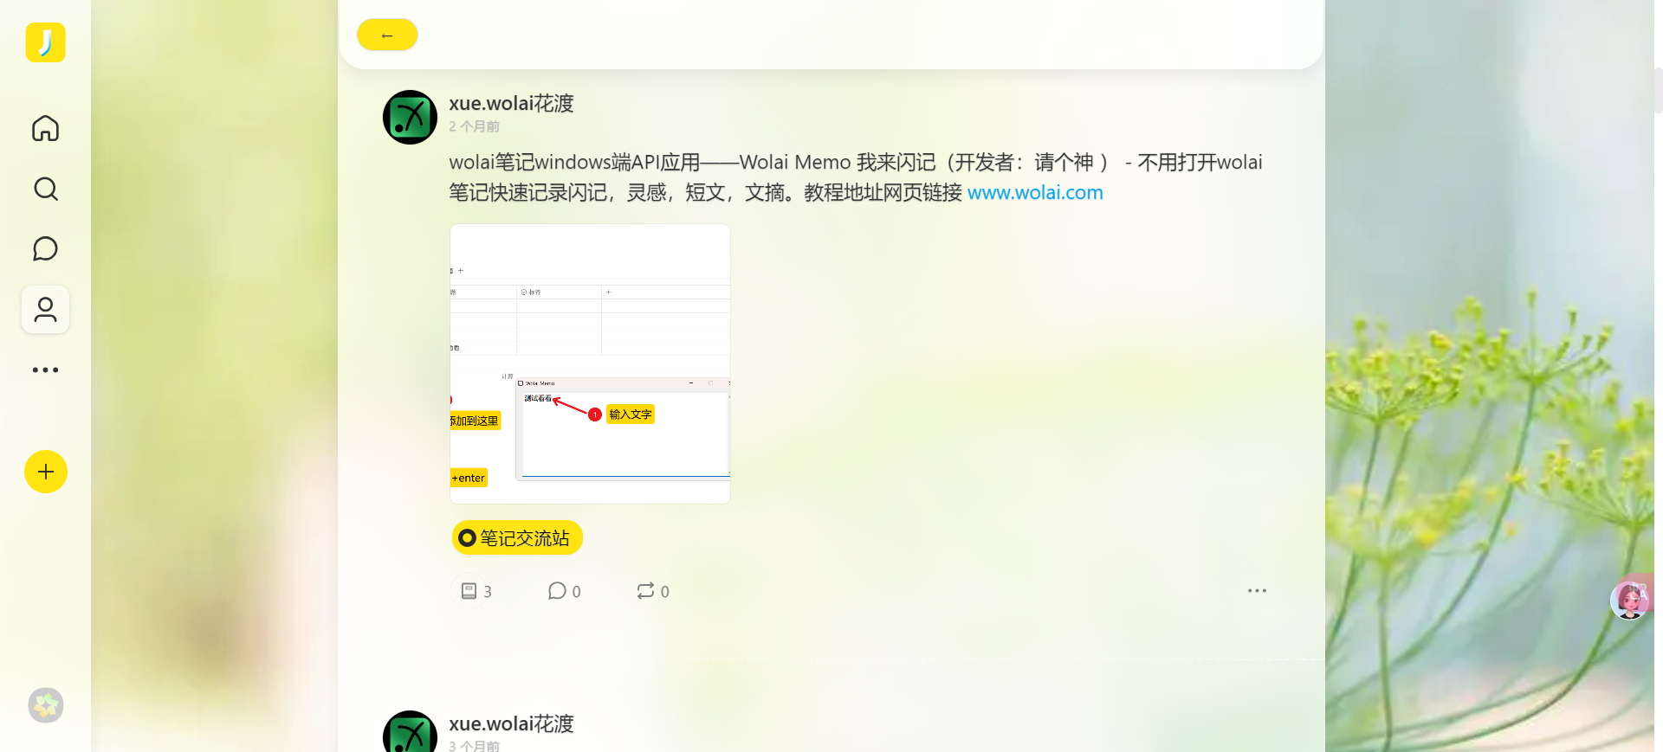Go back with the yellow arrow button
1663x752 pixels.
point(387,35)
